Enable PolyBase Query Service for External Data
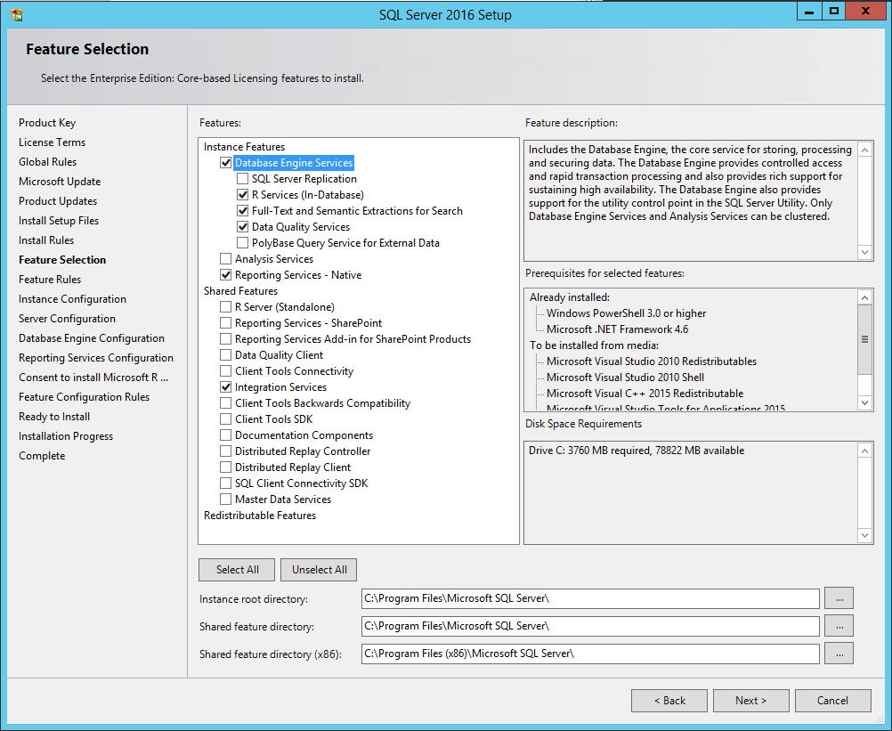The width and height of the screenshot is (892, 731). point(241,242)
